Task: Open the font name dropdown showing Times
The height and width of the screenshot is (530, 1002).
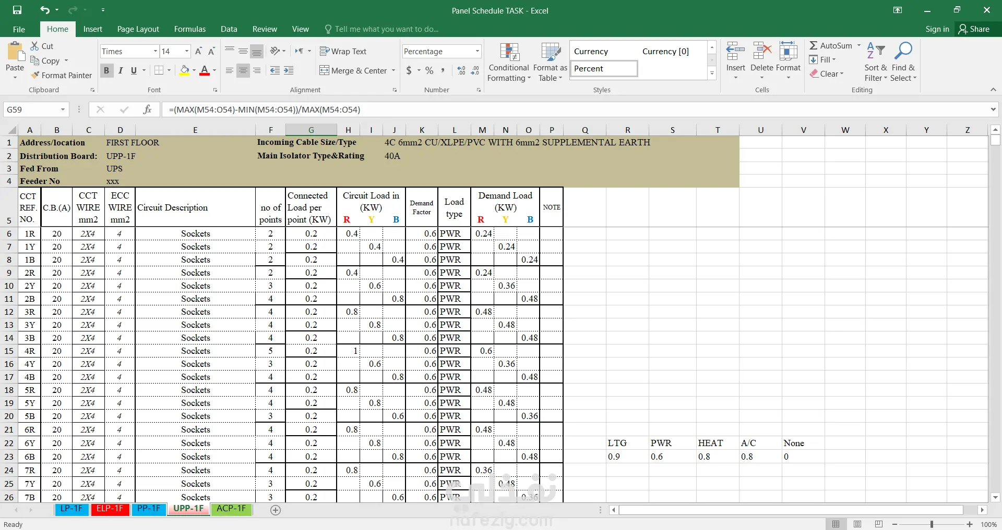Action: [x=155, y=51]
